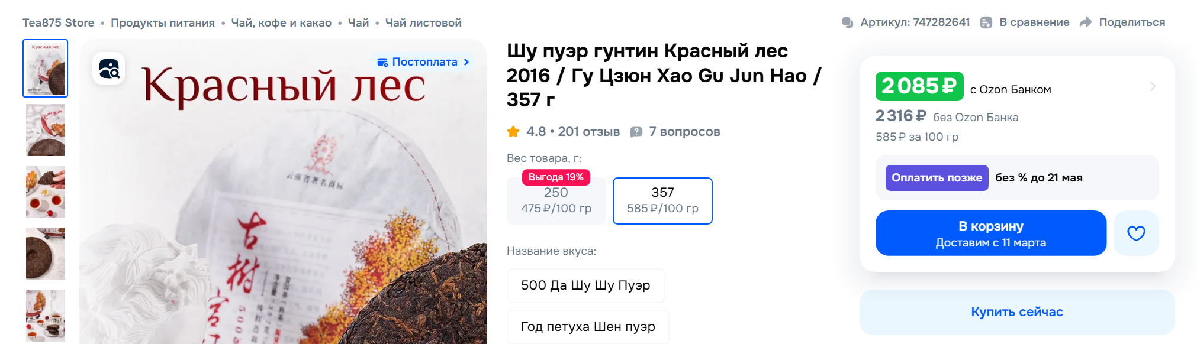Click the Оплатить позже purple button
1197x344 pixels.
click(x=937, y=178)
